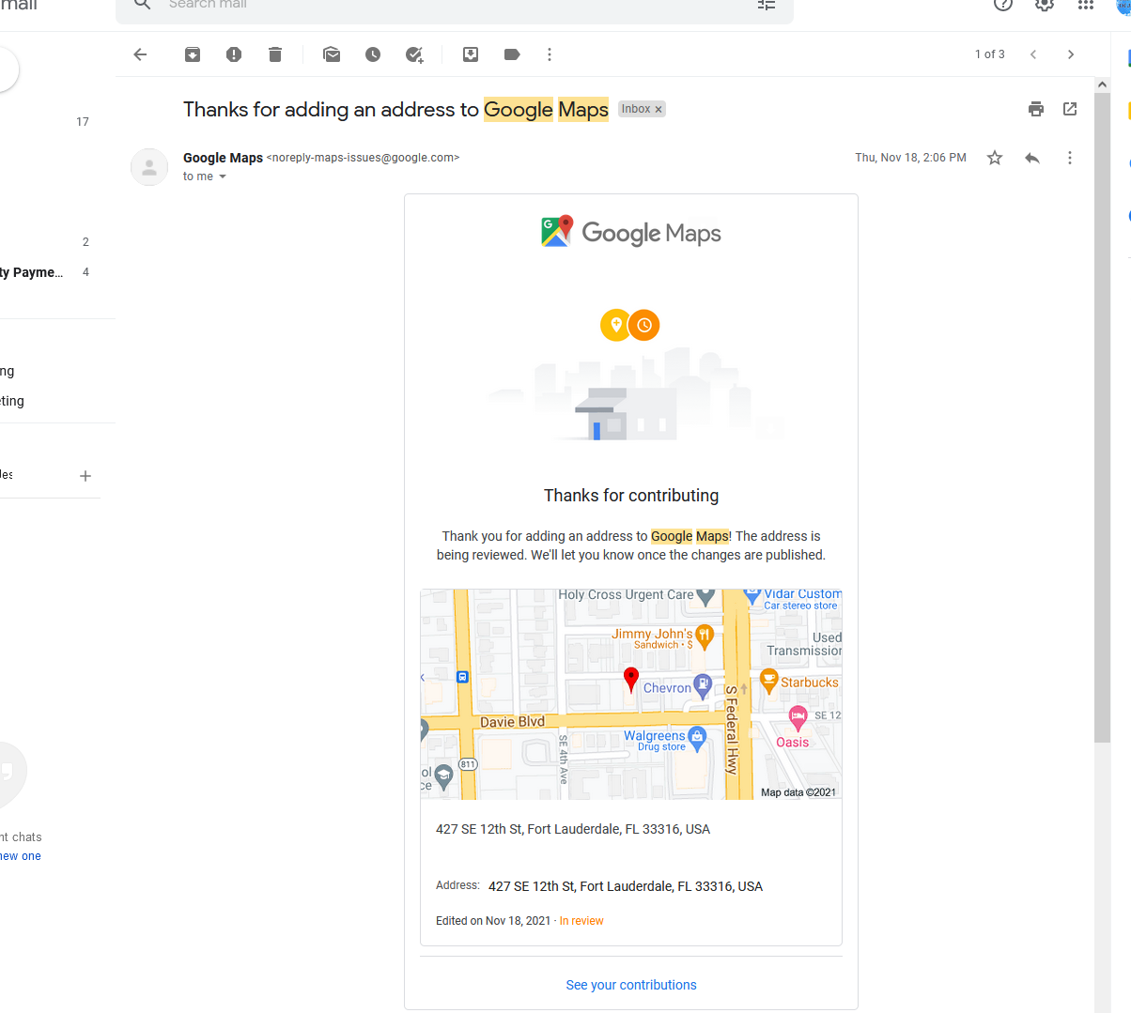Open Gmail Settings gear
This screenshot has width=1131, height=1013.
click(1045, 5)
